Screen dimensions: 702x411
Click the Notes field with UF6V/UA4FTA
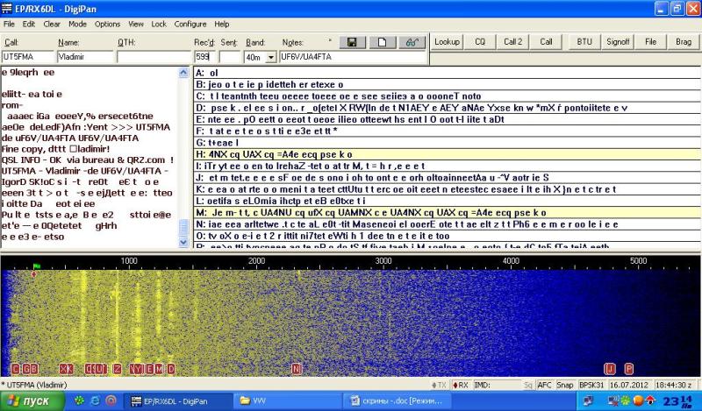(x=353, y=57)
